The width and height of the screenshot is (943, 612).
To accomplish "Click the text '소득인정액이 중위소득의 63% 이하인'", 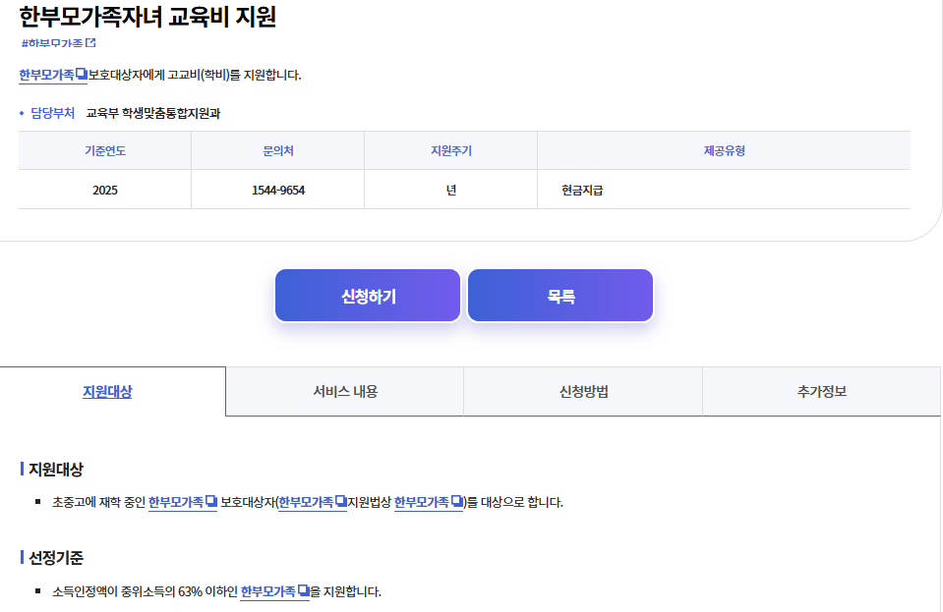I will pos(145,591).
